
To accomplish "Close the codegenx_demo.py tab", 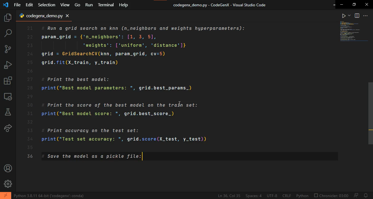I will click(x=67, y=16).
